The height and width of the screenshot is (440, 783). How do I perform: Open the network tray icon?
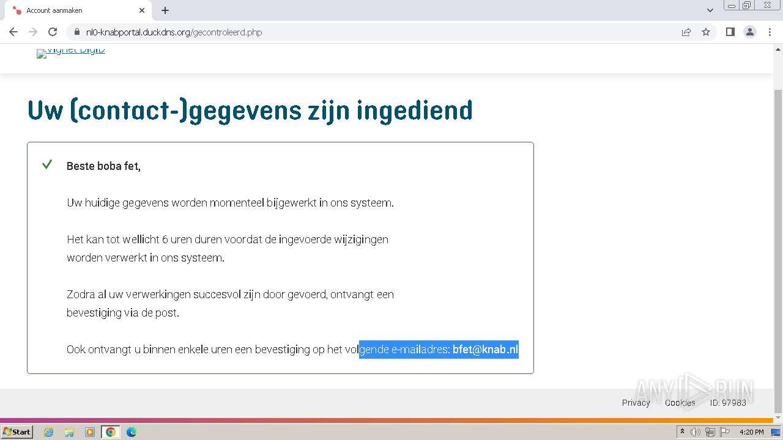(710, 432)
